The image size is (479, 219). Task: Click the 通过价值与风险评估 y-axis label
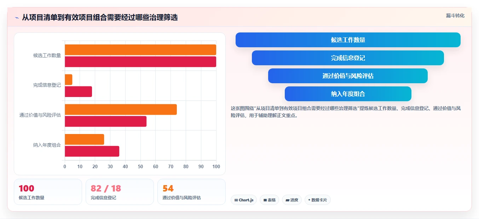40,115
